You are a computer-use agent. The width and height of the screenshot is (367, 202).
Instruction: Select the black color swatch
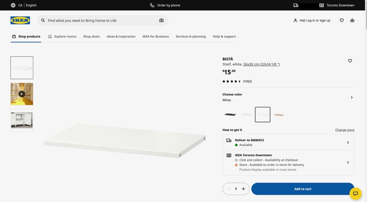(x=230, y=114)
